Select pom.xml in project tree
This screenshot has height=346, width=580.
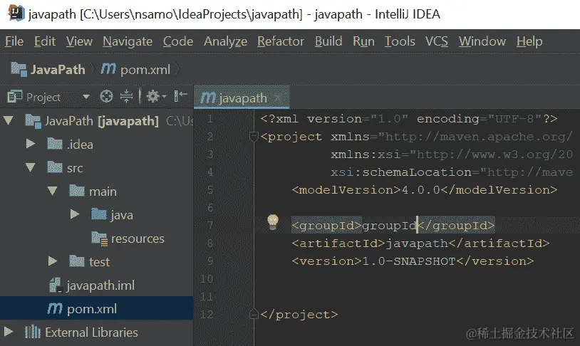[x=96, y=308]
